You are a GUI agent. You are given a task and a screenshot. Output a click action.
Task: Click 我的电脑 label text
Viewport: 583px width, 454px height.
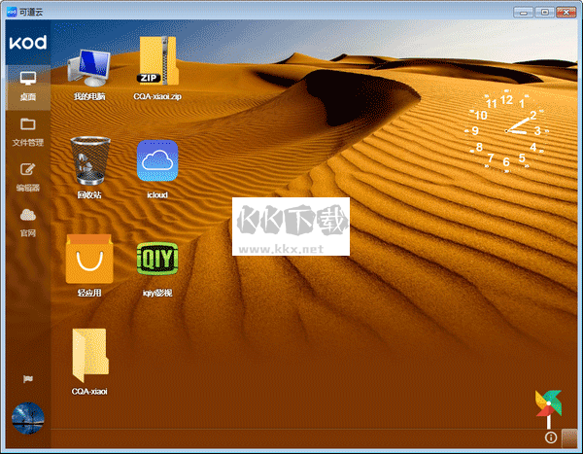(x=89, y=97)
